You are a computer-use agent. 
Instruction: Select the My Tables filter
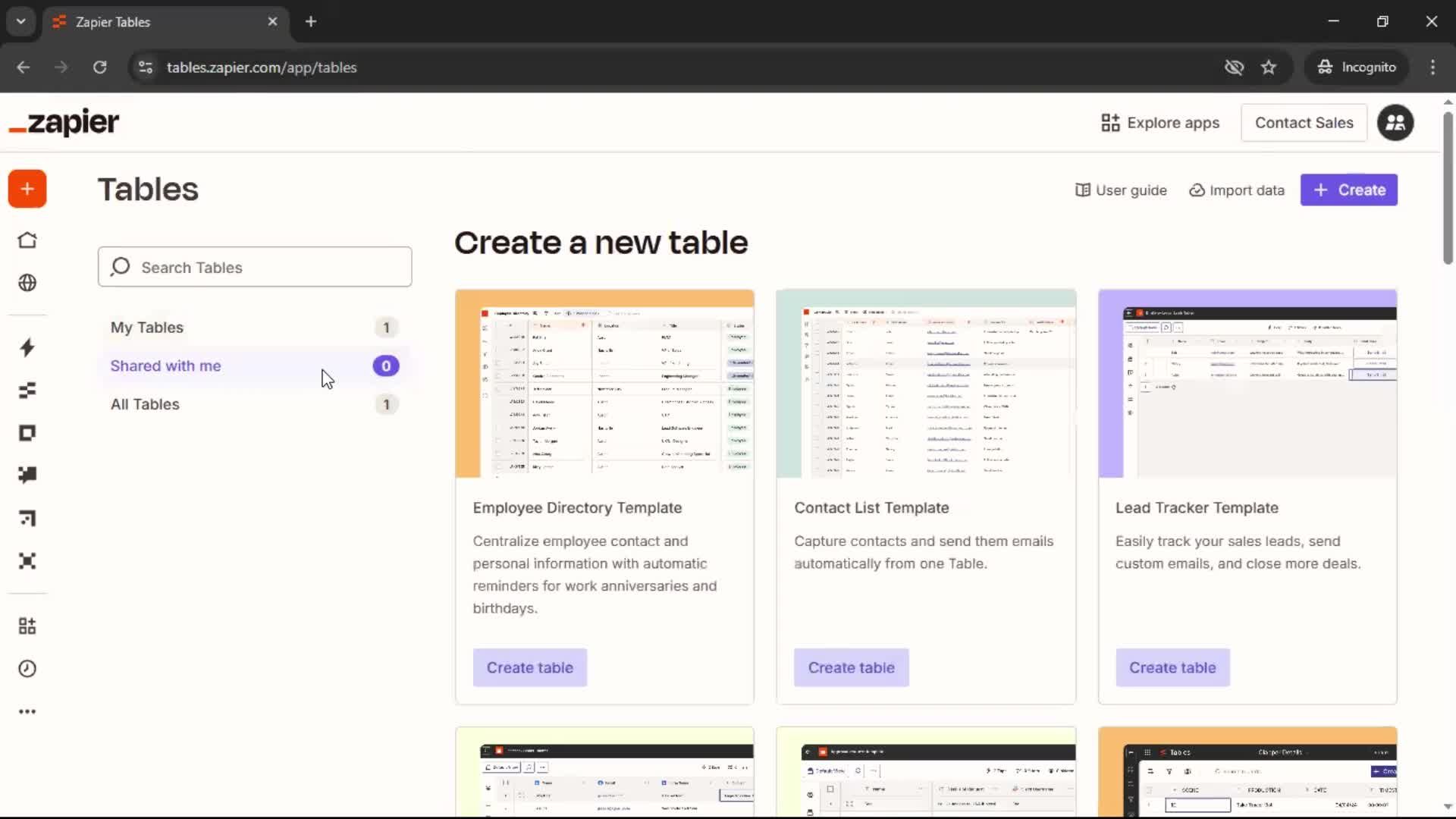pyautogui.click(x=255, y=328)
